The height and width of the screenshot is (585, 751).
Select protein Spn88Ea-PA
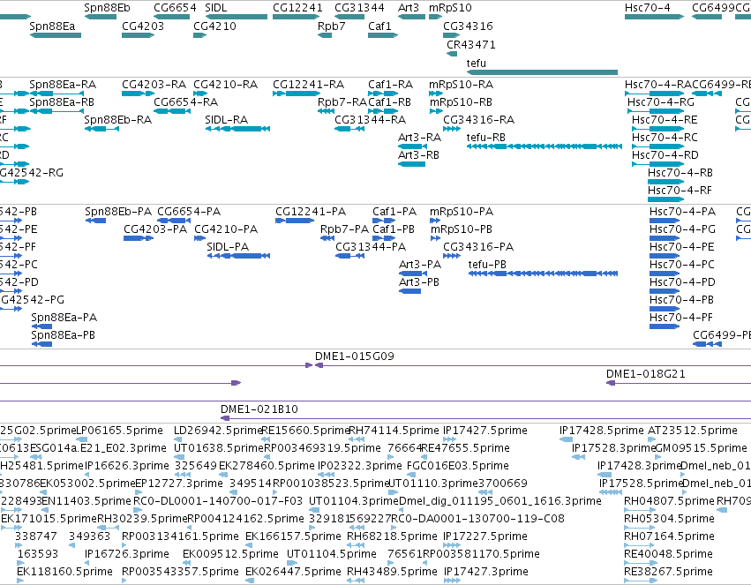click(41, 326)
